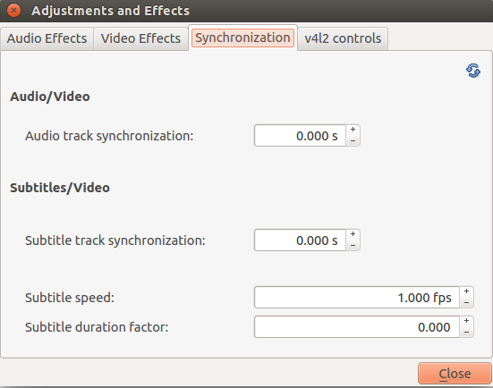Select the Synchronization tab
The image size is (493, 388).
pos(242,38)
